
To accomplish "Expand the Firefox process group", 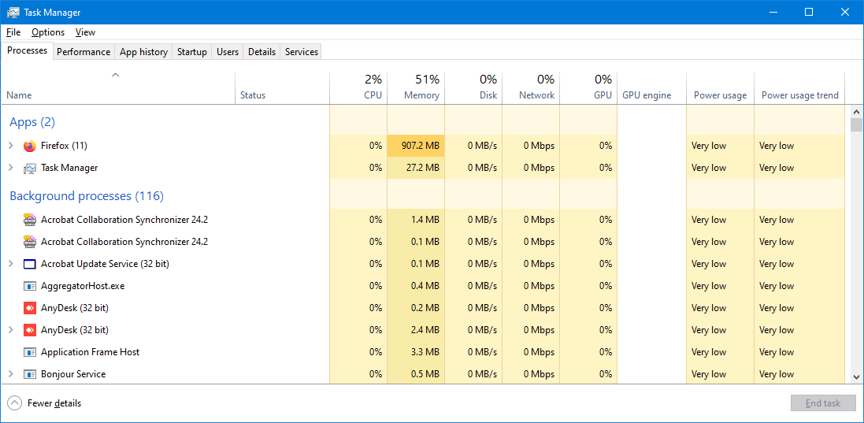I will (11, 146).
